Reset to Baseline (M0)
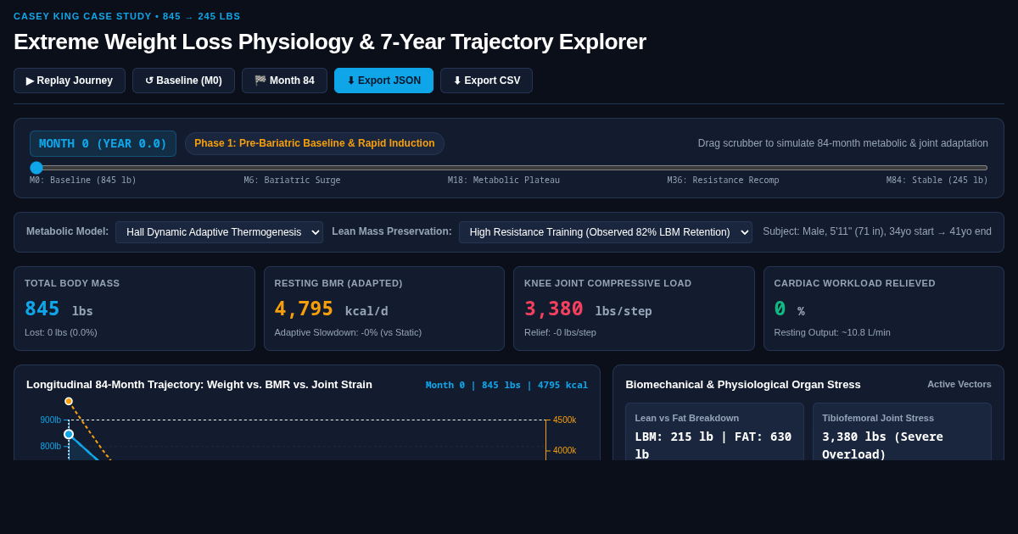The width and height of the screenshot is (1018, 534). (183, 81)
